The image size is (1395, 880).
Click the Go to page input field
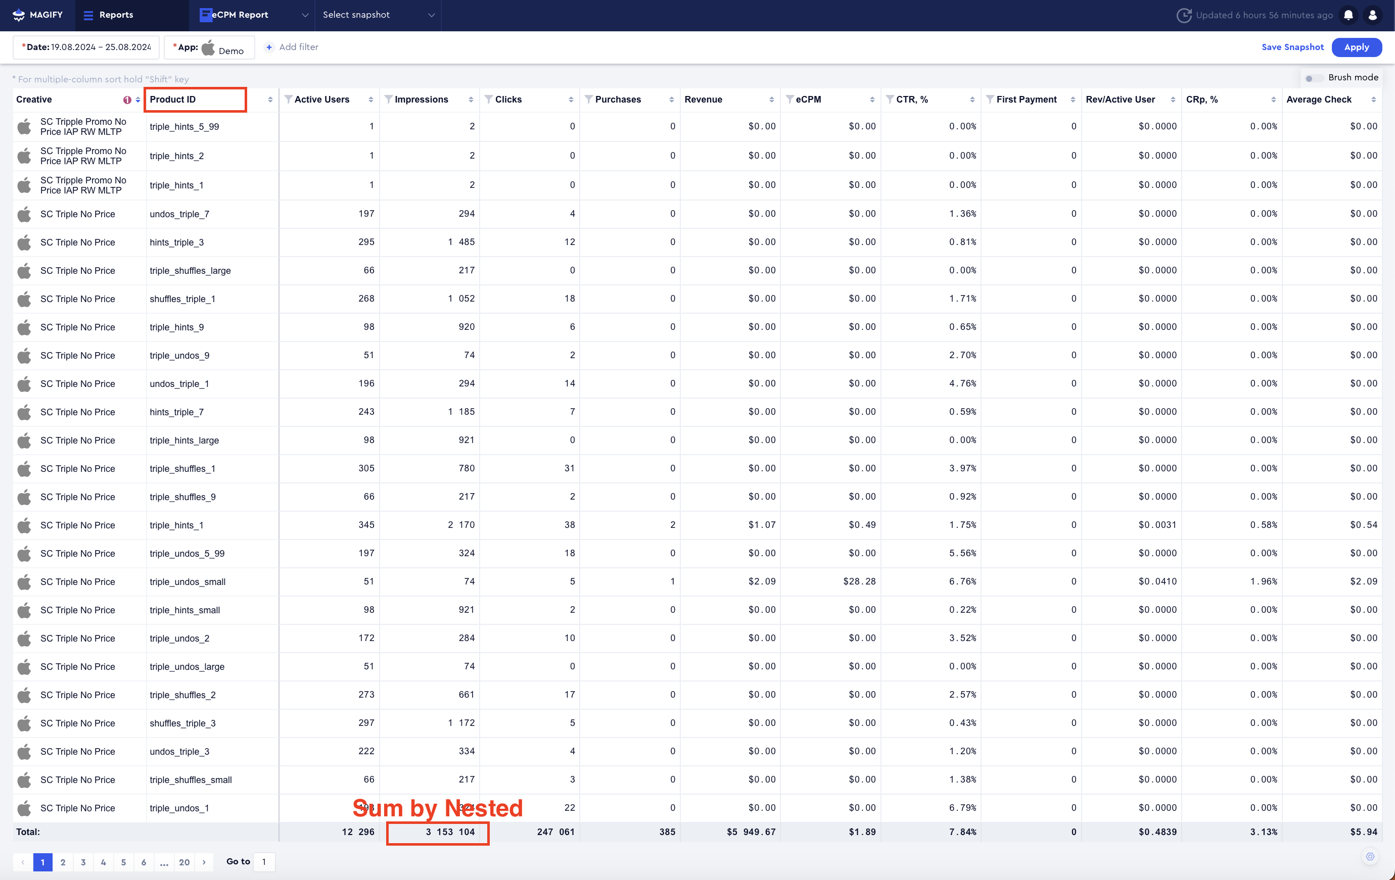[x=264, y=862]
